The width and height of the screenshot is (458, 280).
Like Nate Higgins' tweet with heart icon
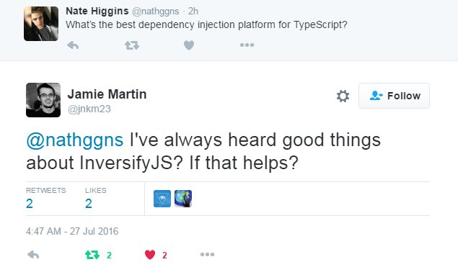click(189, 45)
